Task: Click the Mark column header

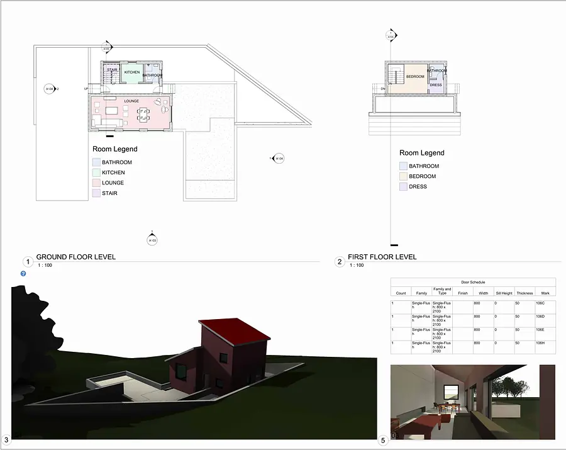Action: click(545, 293)
